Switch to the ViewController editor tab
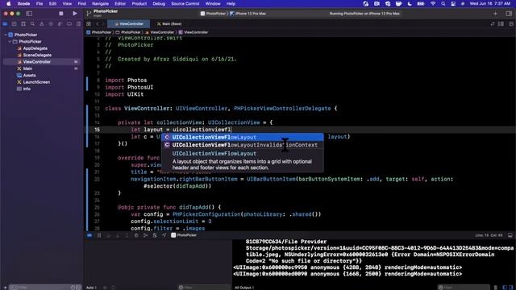Viewport: 516px width, 290px height. click(x=129, y=24)
